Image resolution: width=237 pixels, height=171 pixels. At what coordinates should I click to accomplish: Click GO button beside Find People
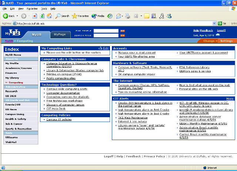123,31
